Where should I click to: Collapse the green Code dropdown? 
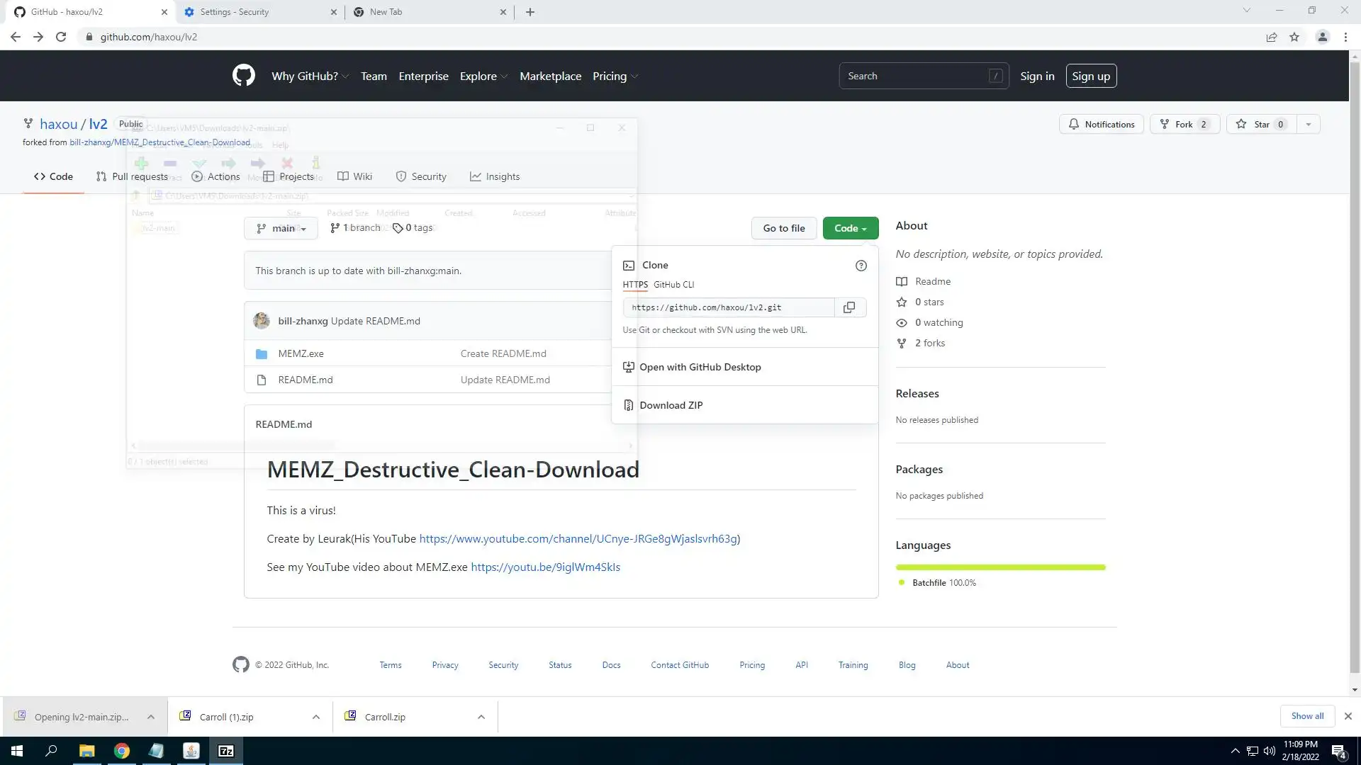pos(850,228)
